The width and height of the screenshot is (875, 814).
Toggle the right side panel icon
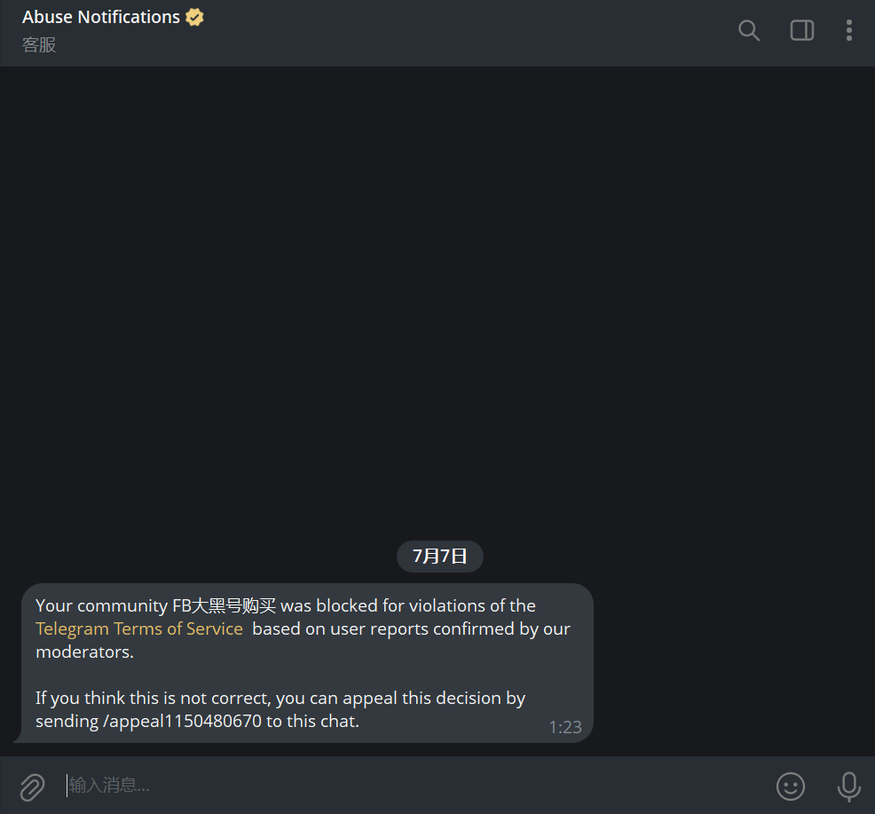click(x=802, y=30)
